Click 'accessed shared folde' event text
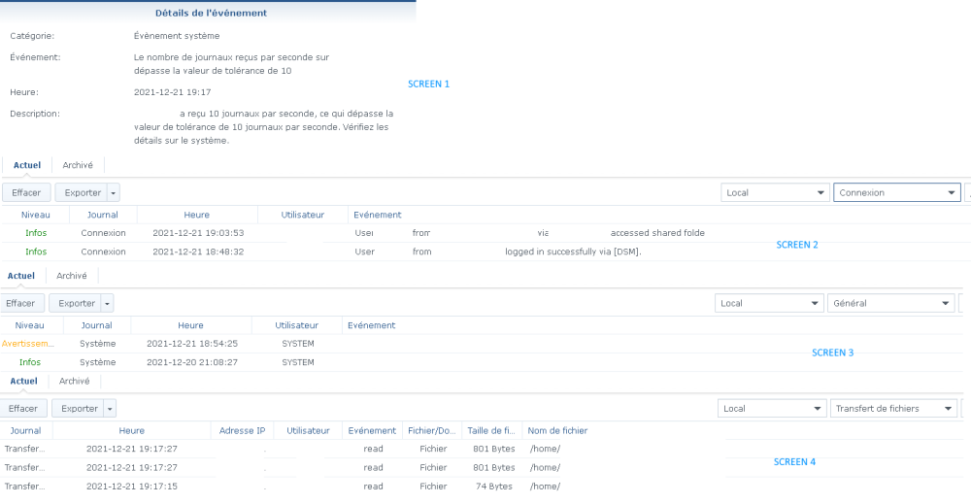Screen dimensions: 971x504 click(x=657, y=233)
